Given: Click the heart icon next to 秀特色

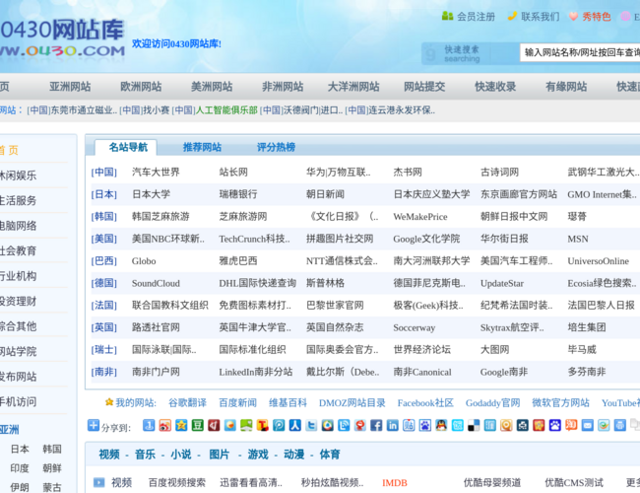Looking at the screenshot, I should pyautogui.click(x=572, y=17).
